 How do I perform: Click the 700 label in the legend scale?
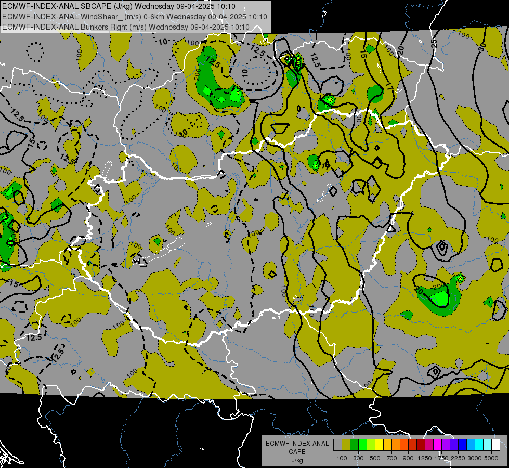tap(392, 458)
